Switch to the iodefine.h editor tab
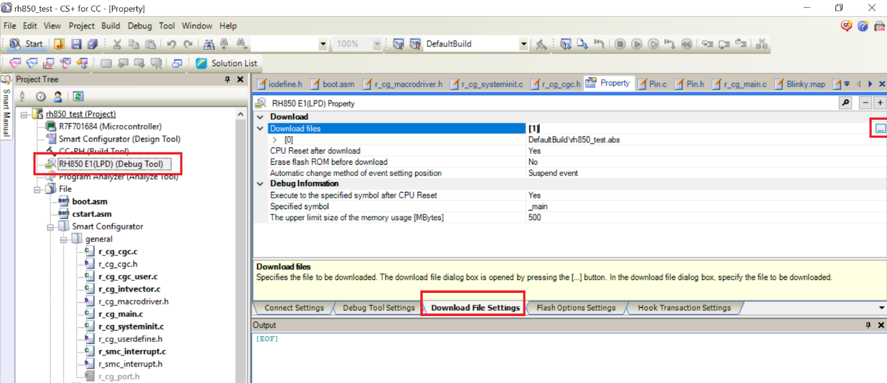The image size is (887, 383). pyautogui.click(x=279, y=84)
